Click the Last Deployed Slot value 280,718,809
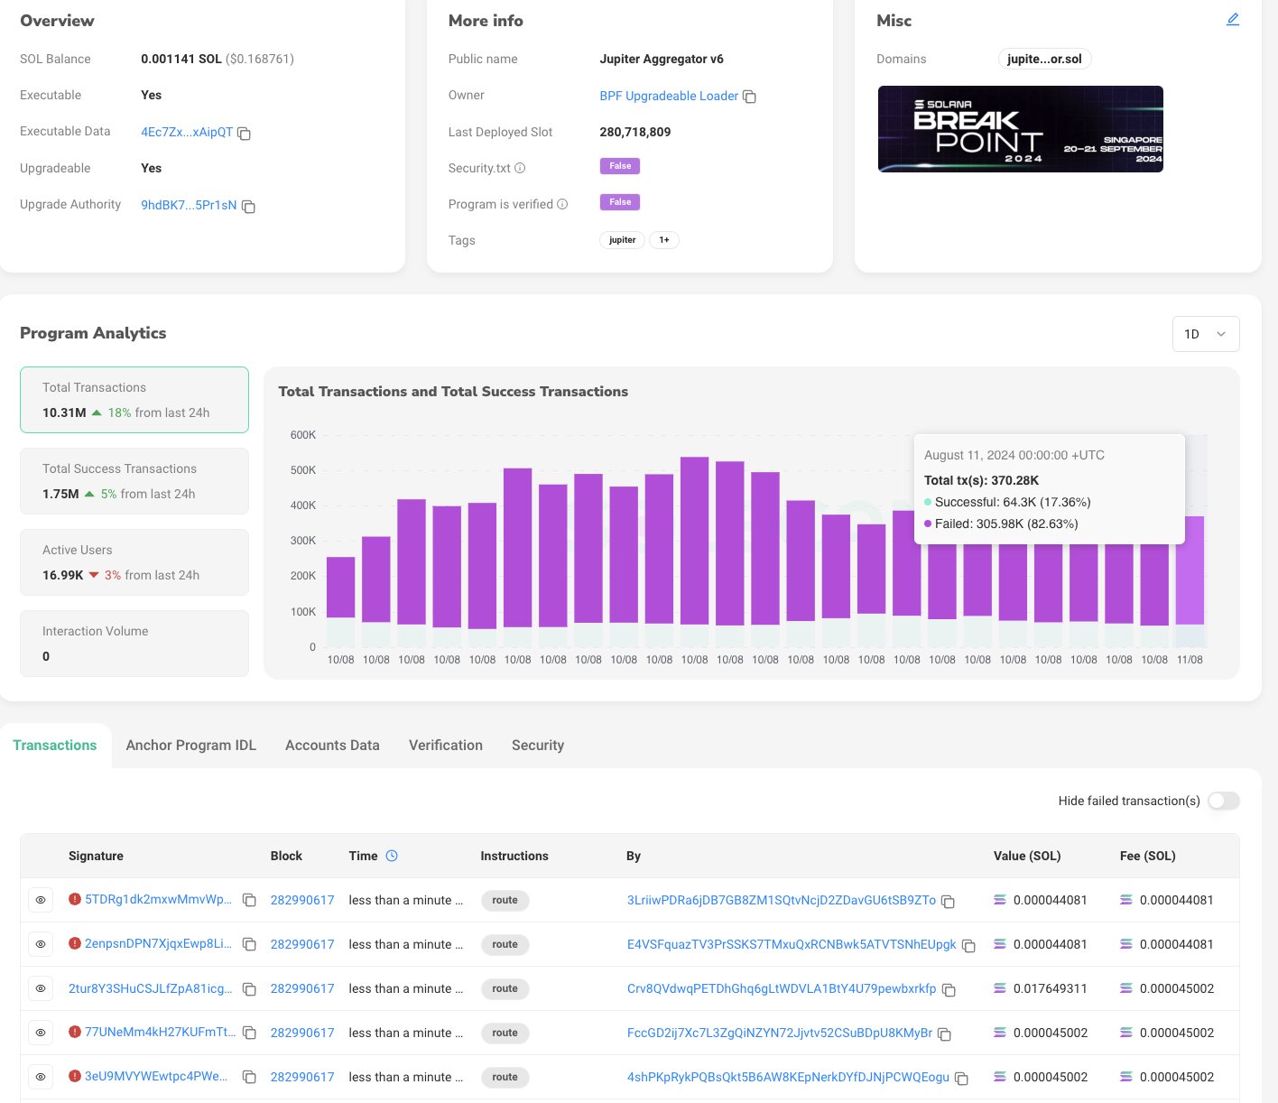 coord(635,132)
